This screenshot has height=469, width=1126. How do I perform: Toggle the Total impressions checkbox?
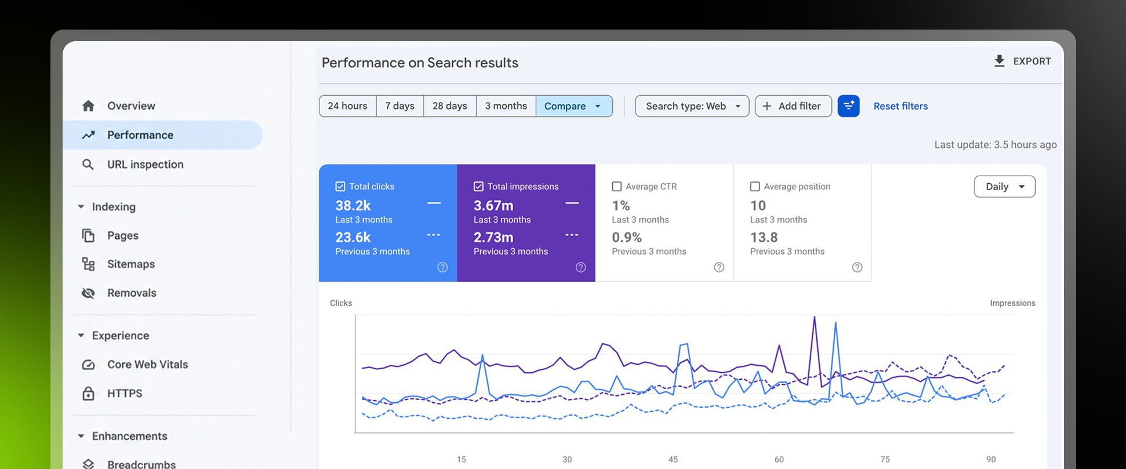click(478, 187)
